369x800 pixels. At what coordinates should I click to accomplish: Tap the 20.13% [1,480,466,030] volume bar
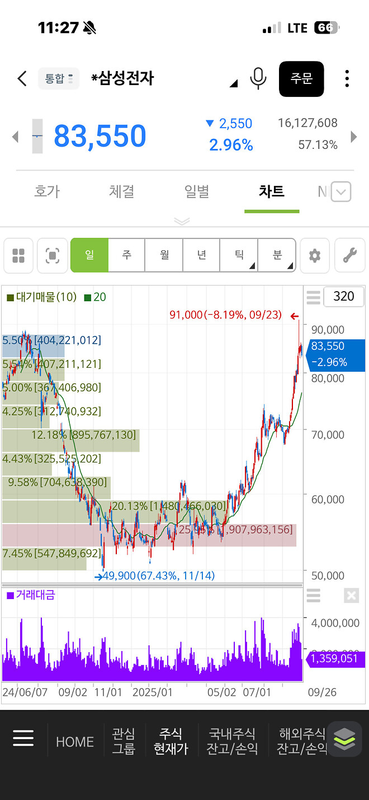(115, 512)
